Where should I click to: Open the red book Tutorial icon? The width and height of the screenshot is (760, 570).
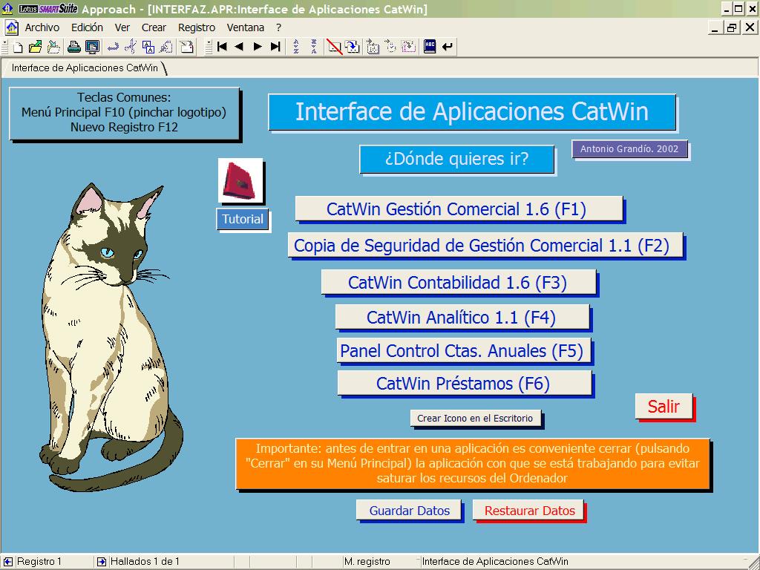point(240,180)
